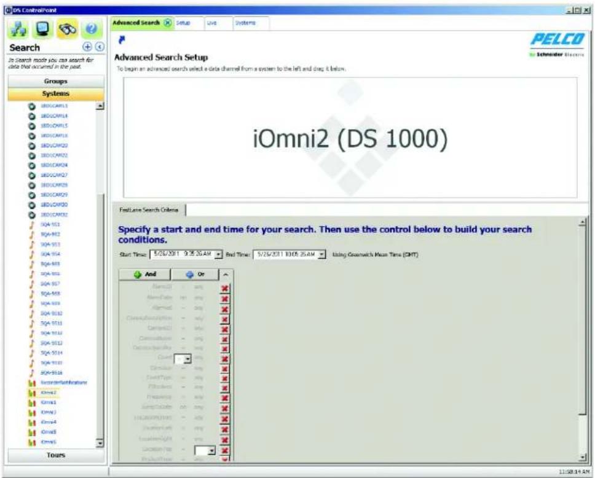Remove the JumpToDate condition with red X

coord(224,408)
